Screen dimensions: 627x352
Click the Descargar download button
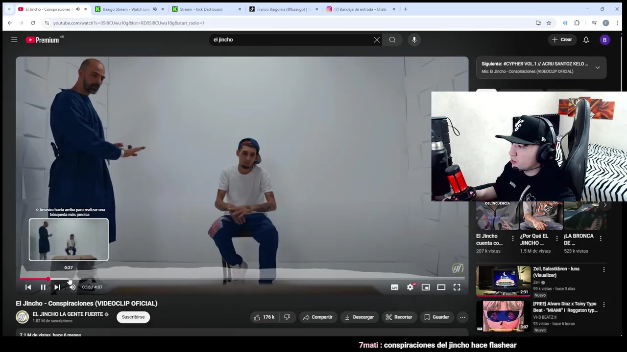click(359, 317)
